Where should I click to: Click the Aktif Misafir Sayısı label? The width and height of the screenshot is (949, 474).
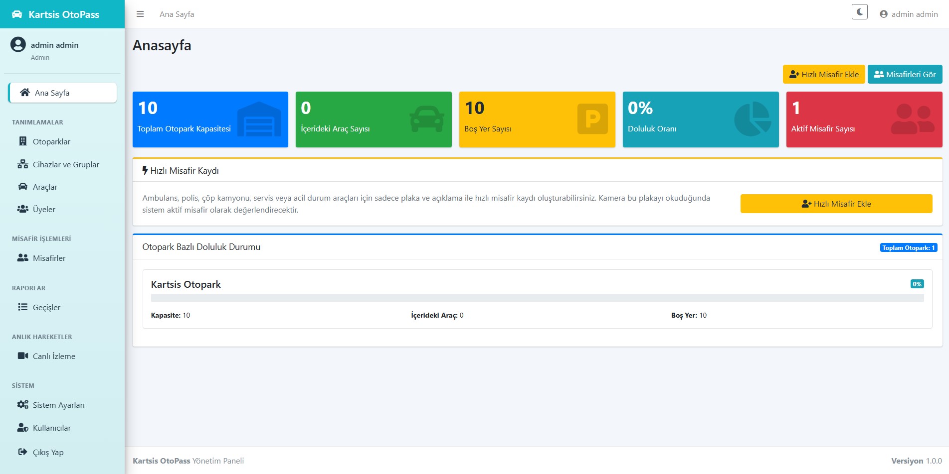(x=823, y=128)
